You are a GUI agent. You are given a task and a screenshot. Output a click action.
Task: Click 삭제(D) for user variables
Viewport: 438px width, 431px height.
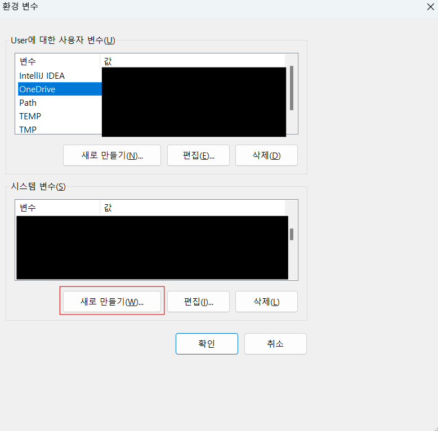click(266, 155)
